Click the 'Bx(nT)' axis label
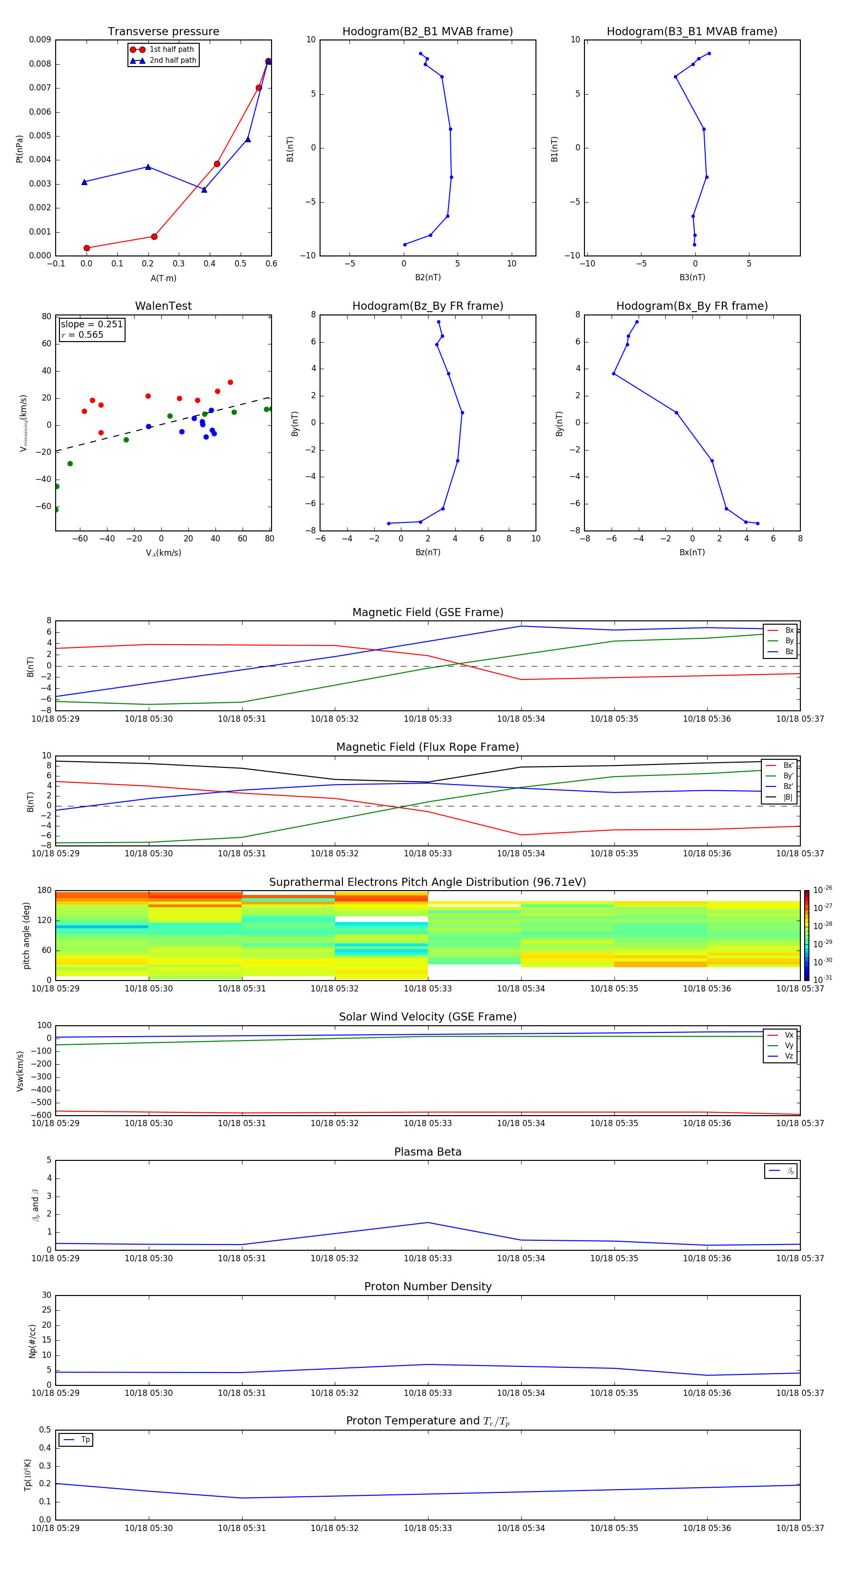856x1570 pixels. (x=692, y=552)
